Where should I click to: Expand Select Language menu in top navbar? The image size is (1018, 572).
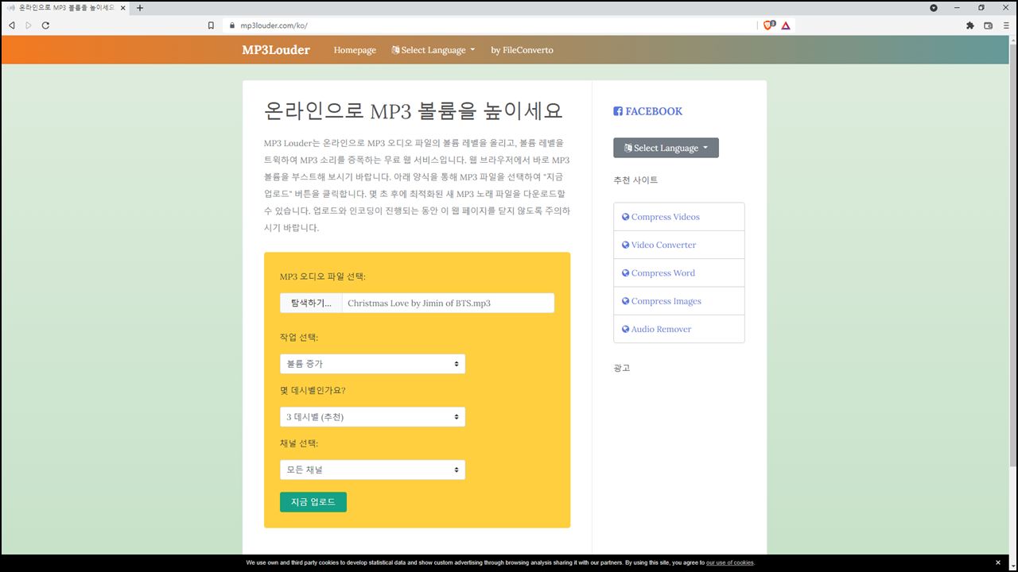[x=433, y=50]
